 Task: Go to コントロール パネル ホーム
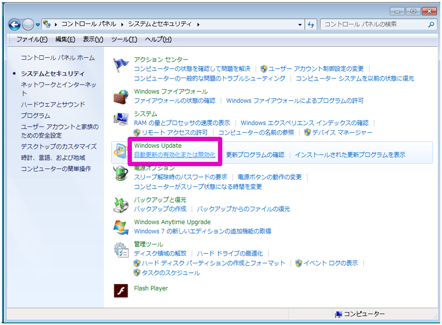(58, 58)
